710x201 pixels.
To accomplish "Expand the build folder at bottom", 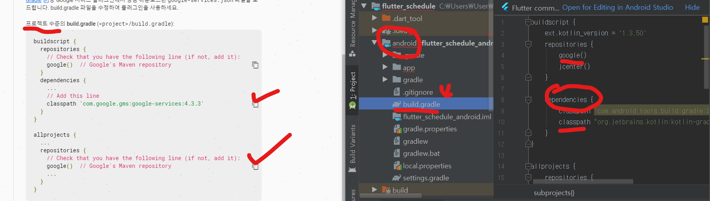I will [375, 189].
